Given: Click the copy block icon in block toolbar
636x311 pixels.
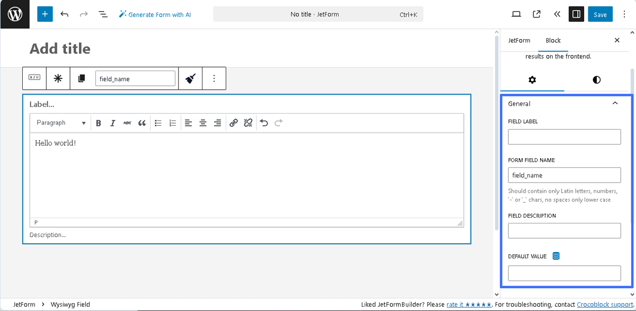Looking at the screenshot, I should click(x=82, y=78).
